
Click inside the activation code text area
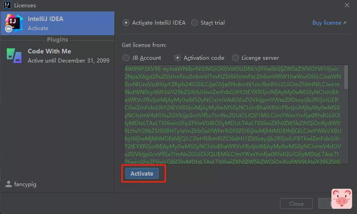pyautogui.click(x=234, y=115)
